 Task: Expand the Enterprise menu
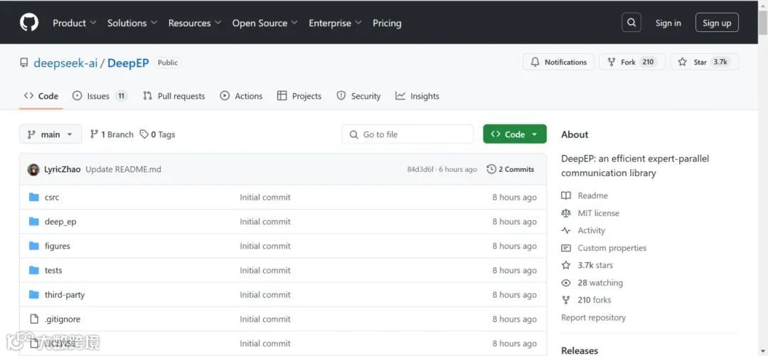(335, 23)
